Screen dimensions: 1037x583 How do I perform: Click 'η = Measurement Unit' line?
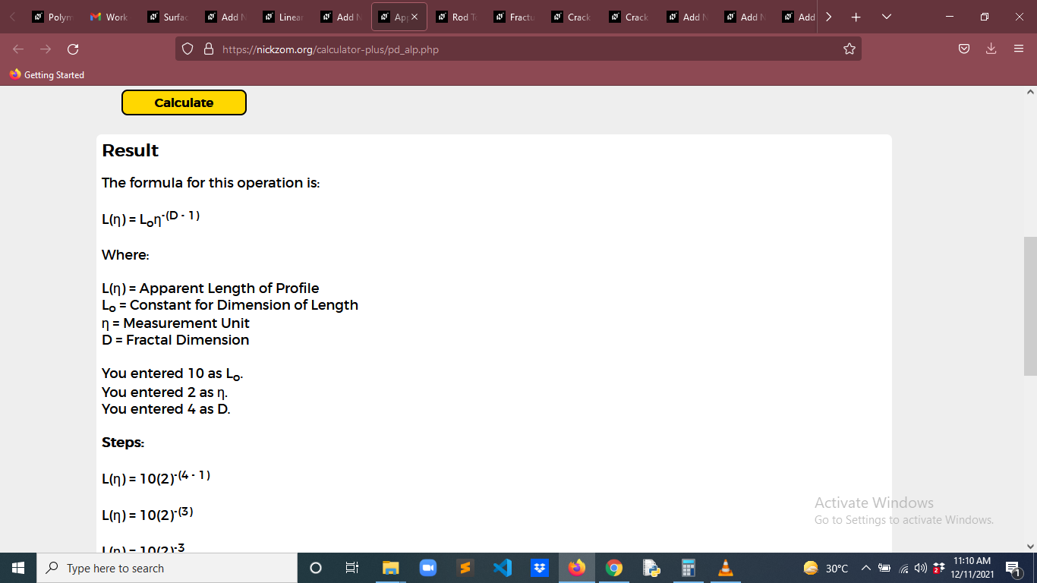click(175, 323)
